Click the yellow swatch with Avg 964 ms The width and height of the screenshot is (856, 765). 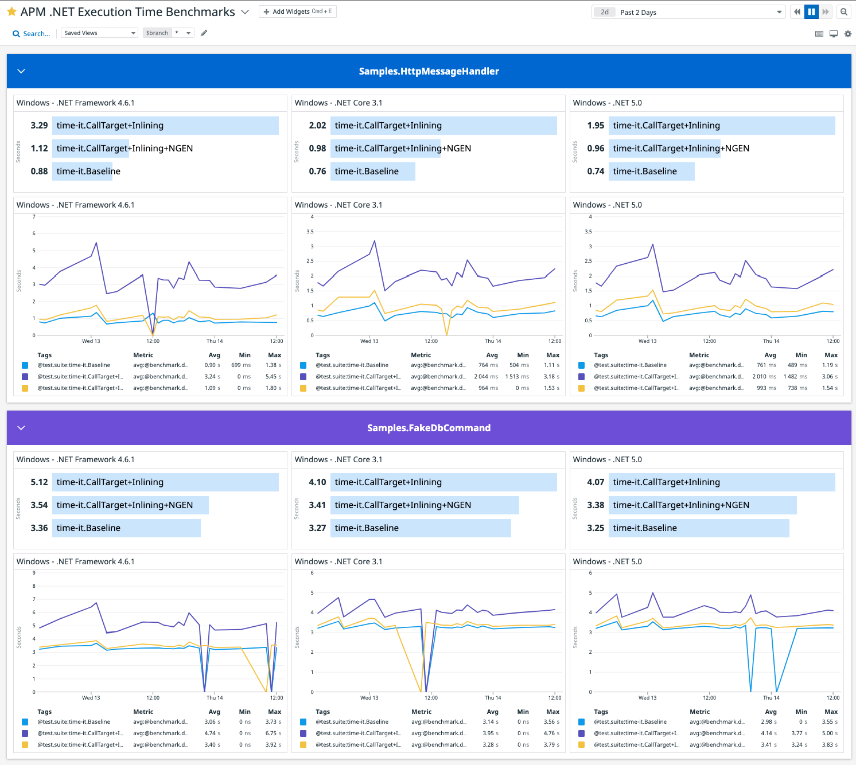pos(303,388)
